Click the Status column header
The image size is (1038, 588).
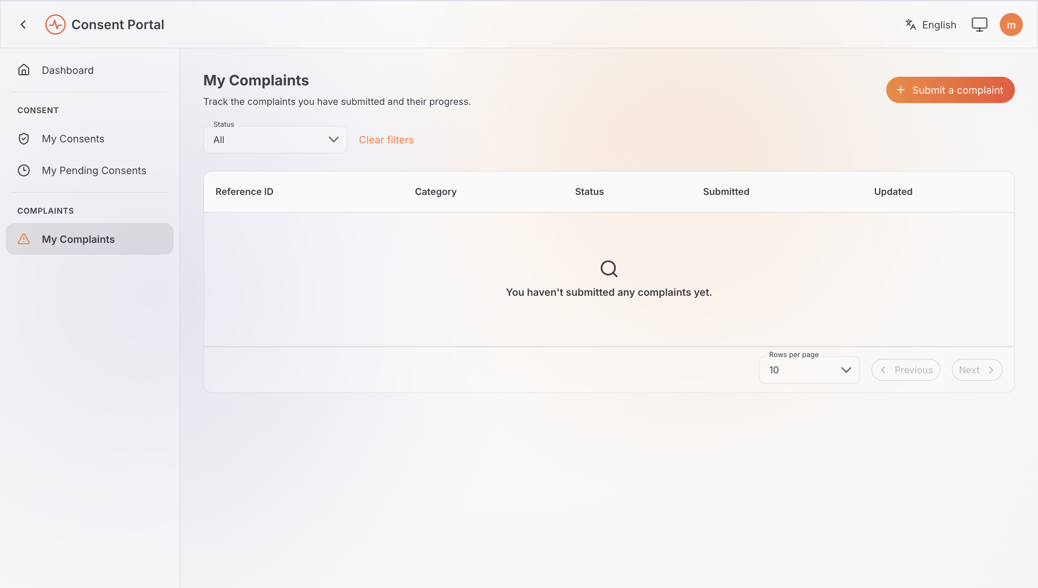click(x=589, y=191)
